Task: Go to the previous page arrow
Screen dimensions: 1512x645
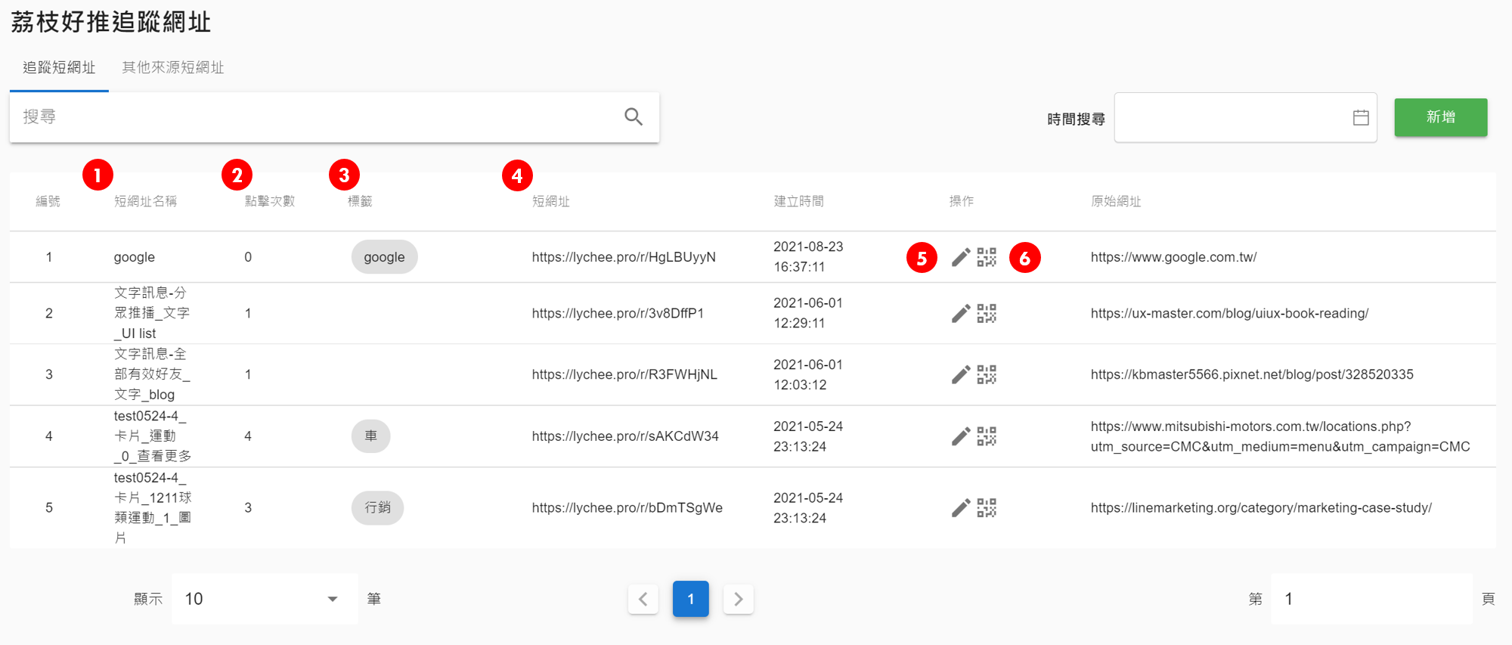Action: (x=643, y=599)
